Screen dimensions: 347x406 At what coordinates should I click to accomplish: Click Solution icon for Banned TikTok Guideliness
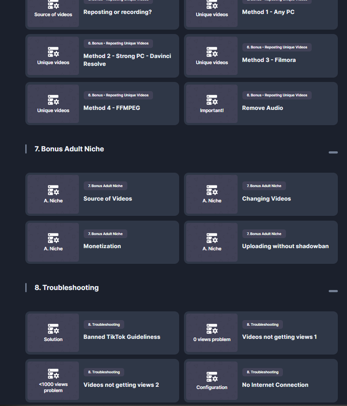(x=53, y=329)
